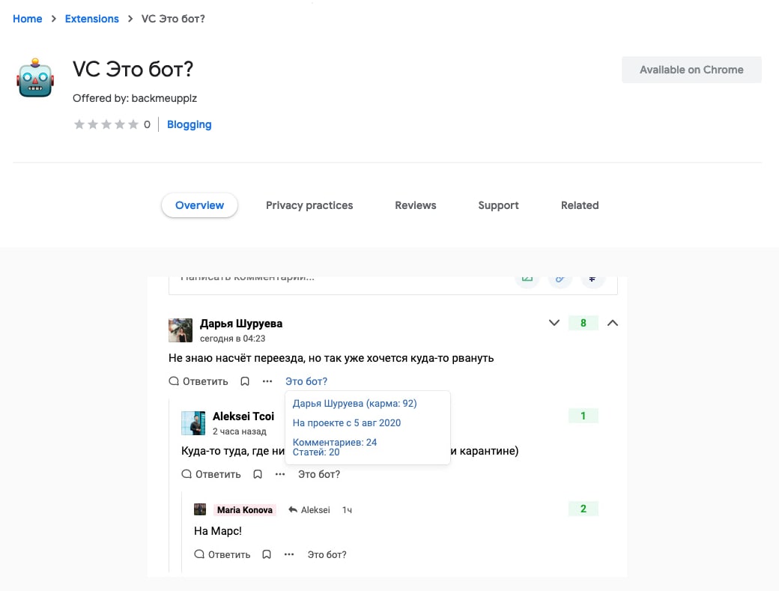Viewport: 779px width, 591px height.
Task: Open the Extensions breadcrumb link
Action: click(92, 19)
